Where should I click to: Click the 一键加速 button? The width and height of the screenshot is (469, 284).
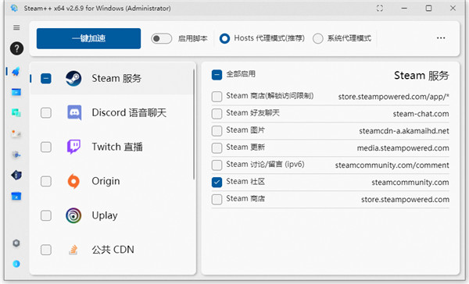(x=88, y=38)
